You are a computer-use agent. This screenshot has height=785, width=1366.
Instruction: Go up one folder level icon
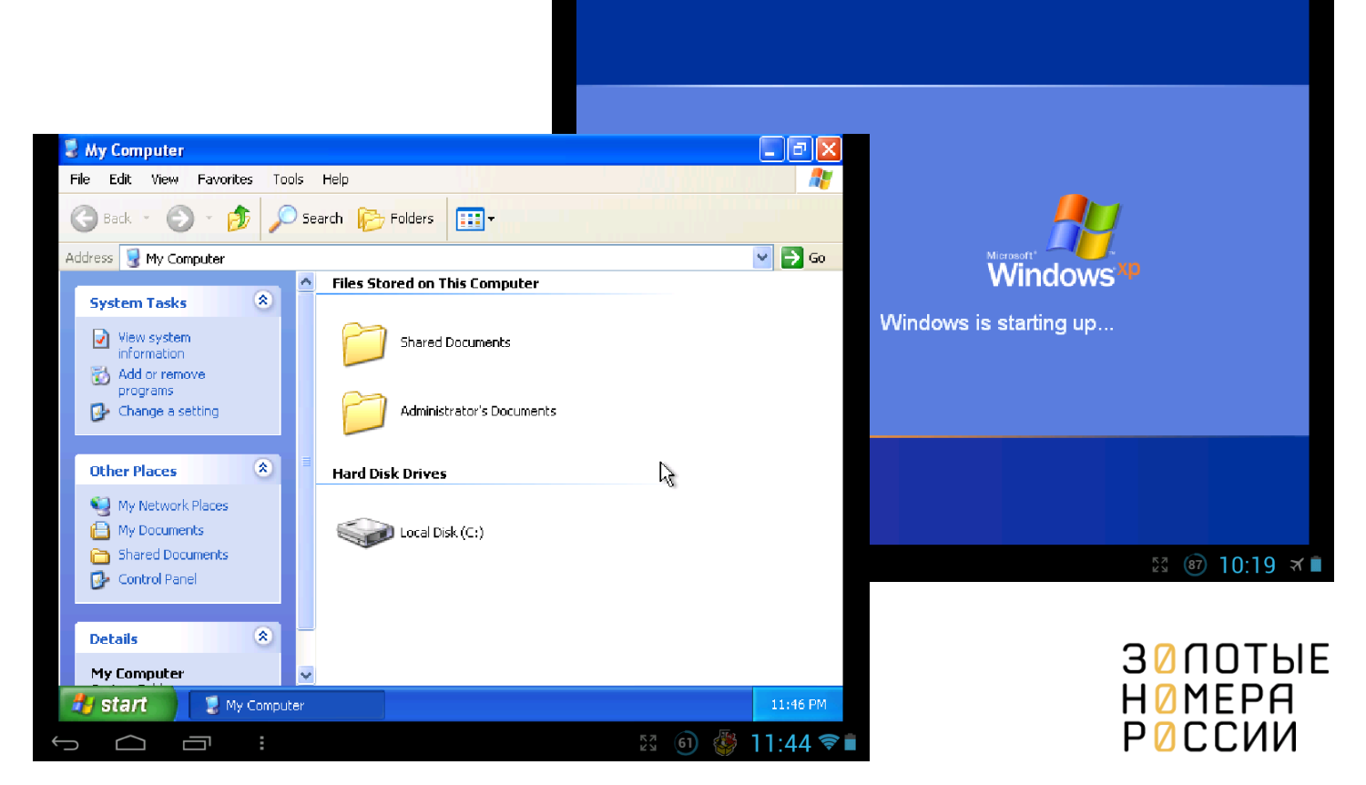pyautogui.click(x=240, y=219)
